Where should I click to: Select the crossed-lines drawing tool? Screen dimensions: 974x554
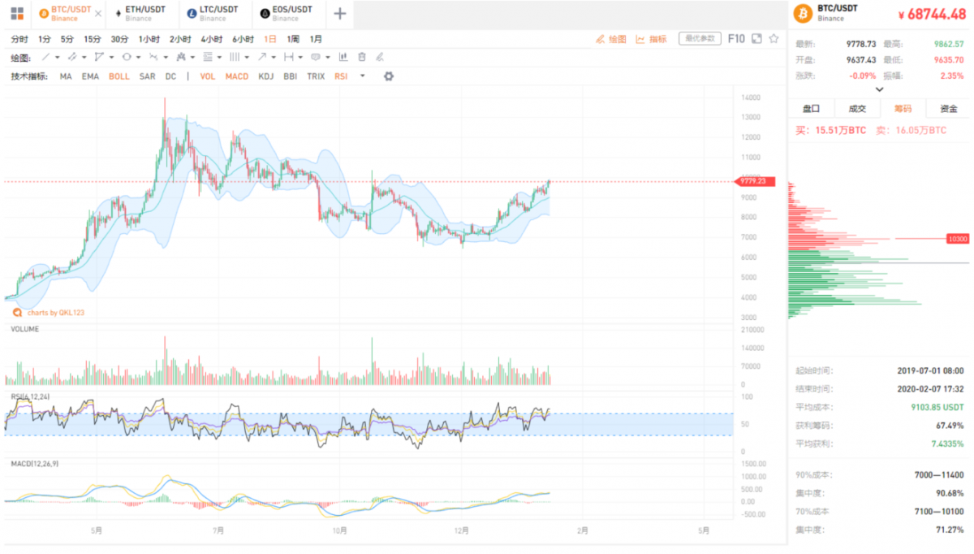coord(153,57)
